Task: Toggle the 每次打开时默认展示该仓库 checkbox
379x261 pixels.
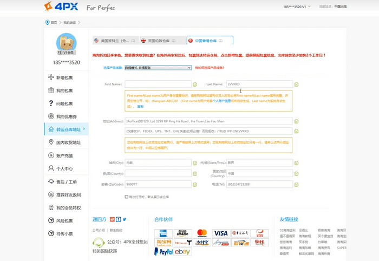Action: [x=127, y=197]
